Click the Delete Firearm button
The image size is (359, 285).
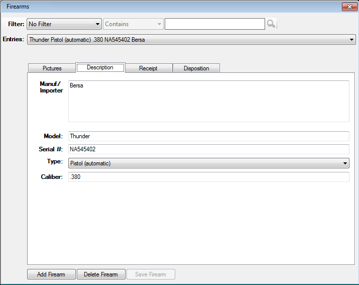[101, 274]
